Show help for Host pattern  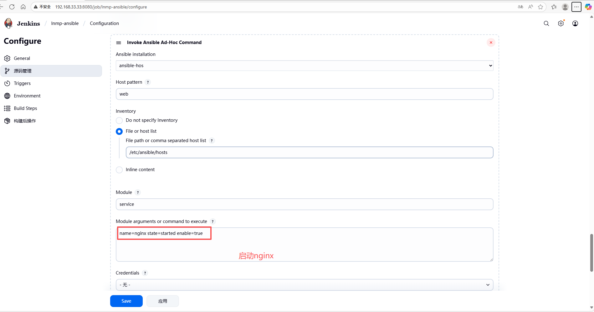click(x=148, y=82)
